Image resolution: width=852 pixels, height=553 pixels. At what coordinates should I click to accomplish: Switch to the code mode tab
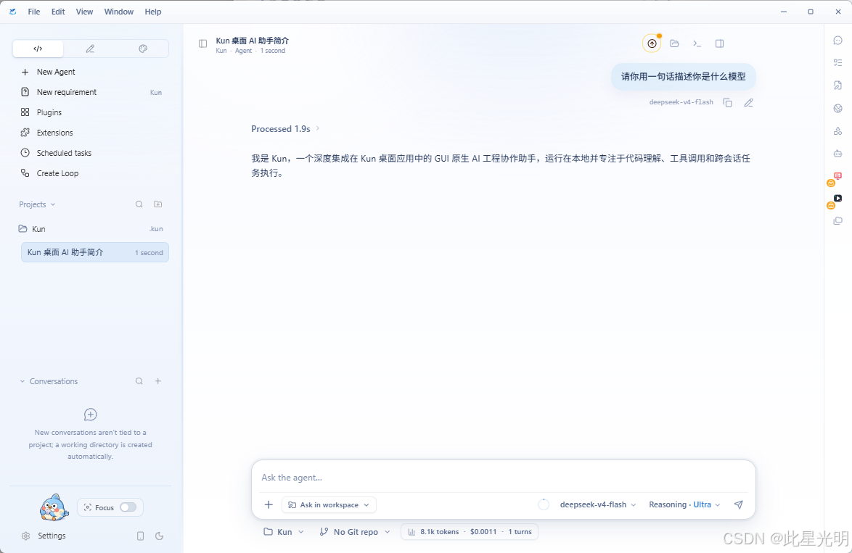[38, 49]
